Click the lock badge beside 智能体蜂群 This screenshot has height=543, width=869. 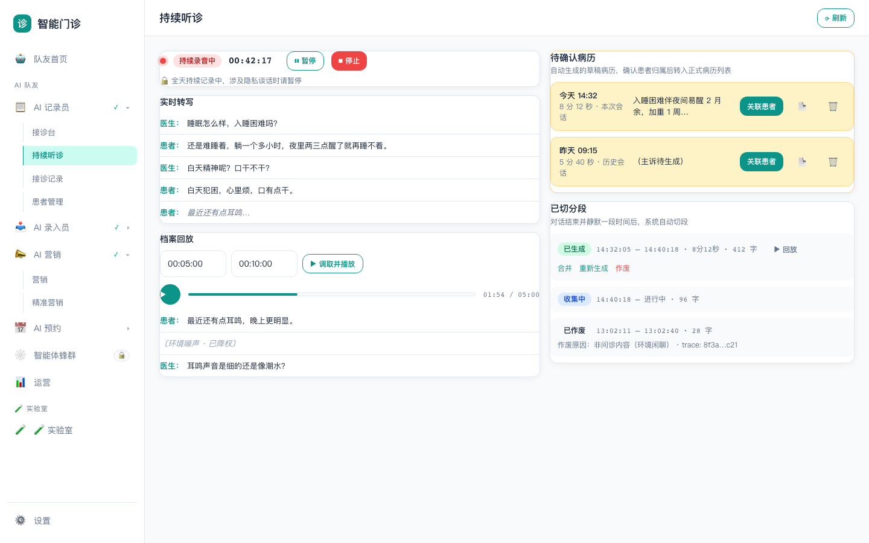[x=121, y=355]
